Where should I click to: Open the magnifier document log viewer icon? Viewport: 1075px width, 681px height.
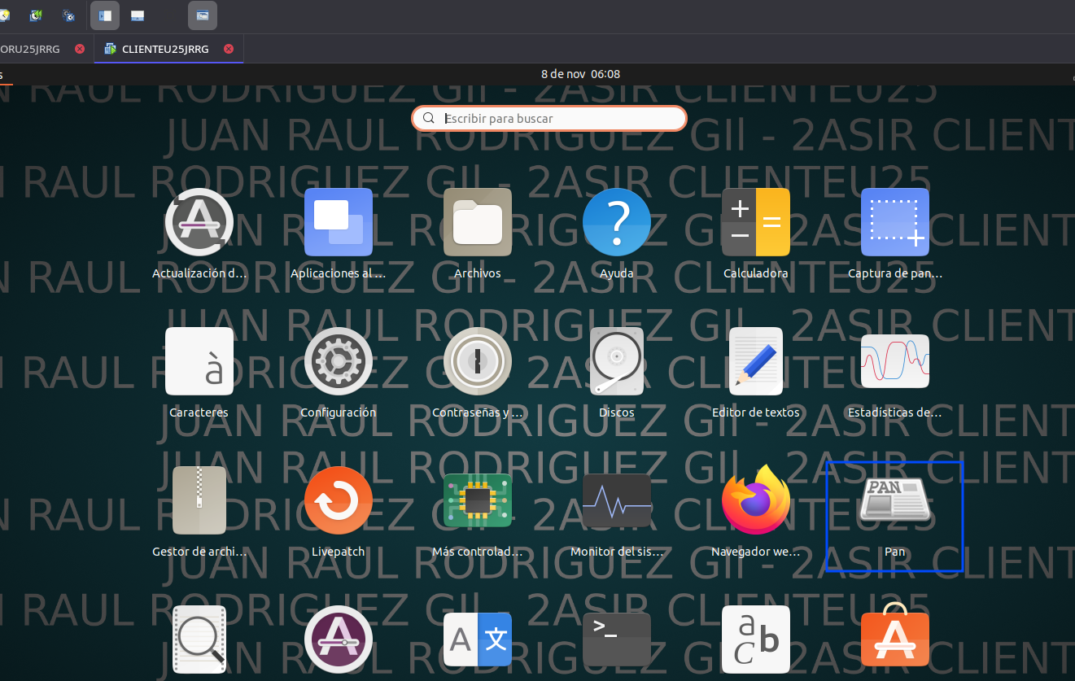tap(199, 640)
